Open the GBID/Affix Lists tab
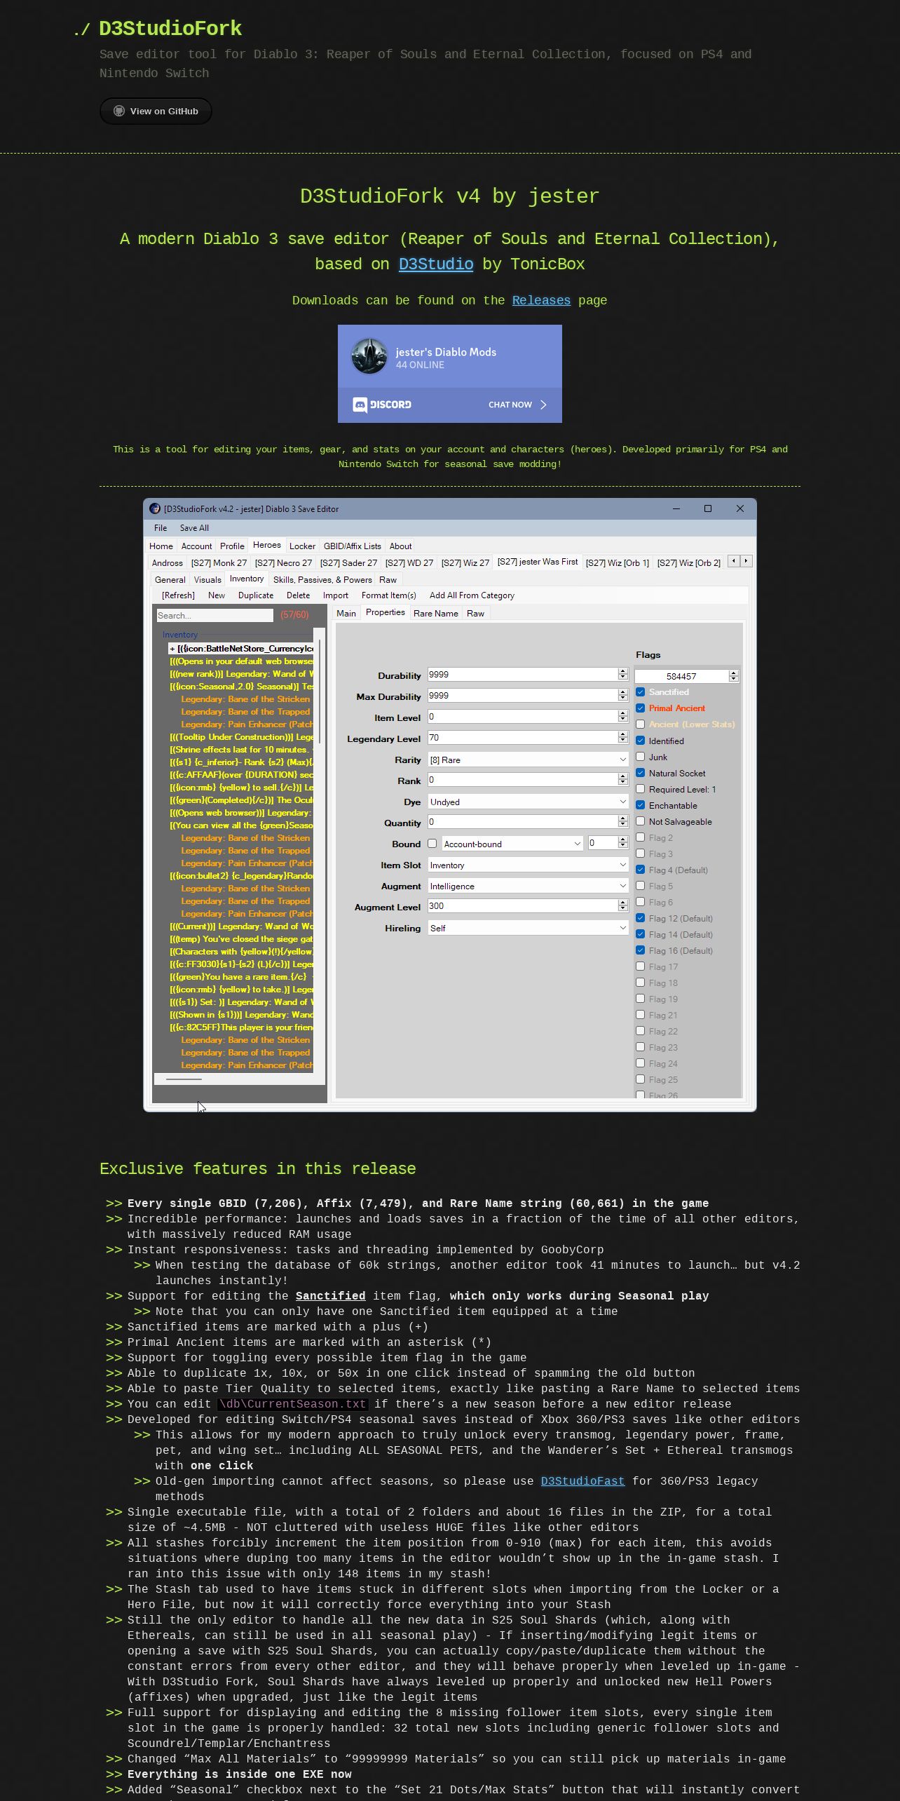Viewport: 900px width, 1801px height. coord(352,546)
